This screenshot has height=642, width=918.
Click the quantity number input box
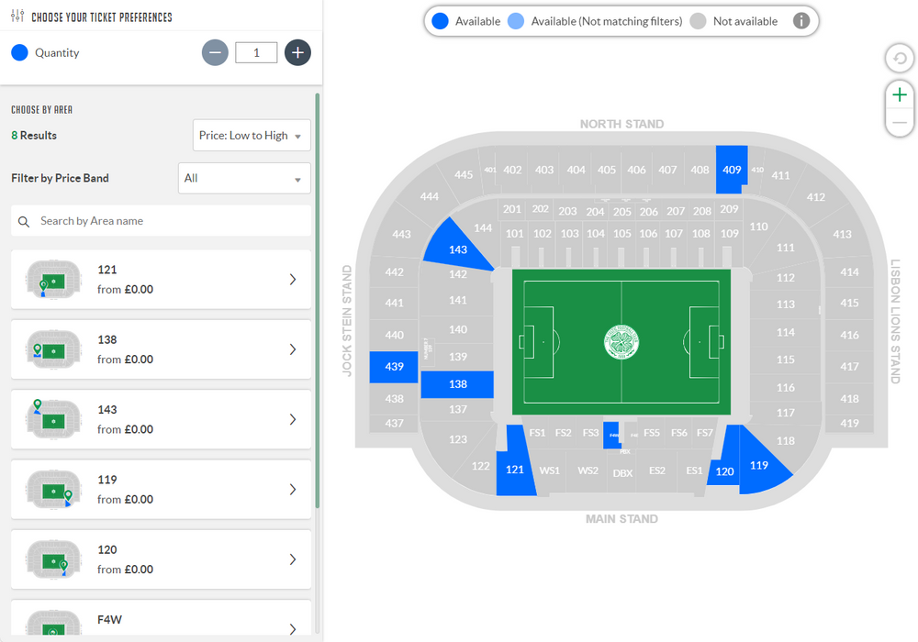256,52
